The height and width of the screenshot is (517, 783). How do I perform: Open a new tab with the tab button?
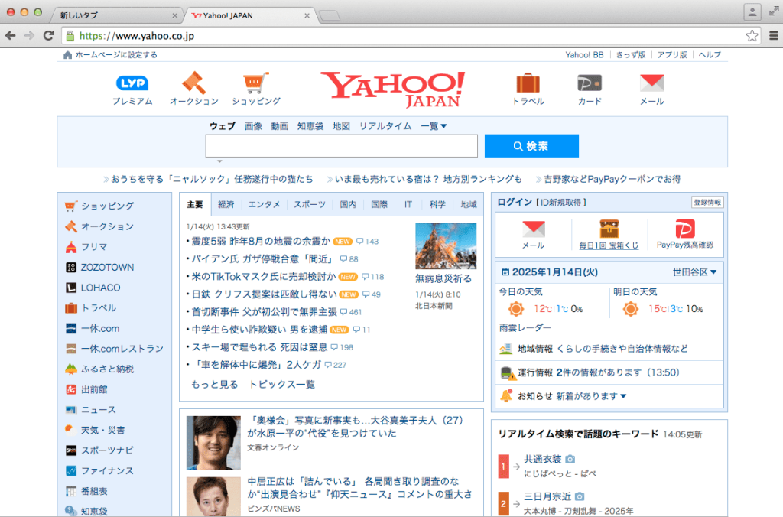coord(330,16)
